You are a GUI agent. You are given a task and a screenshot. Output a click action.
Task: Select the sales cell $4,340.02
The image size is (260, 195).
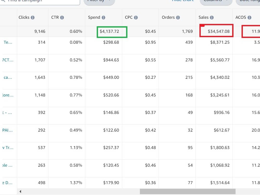click(220, 77)
